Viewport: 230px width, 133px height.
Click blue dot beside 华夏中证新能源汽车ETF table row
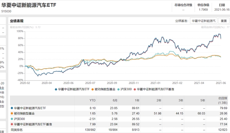pyautogui.click(x=12, y=108)
